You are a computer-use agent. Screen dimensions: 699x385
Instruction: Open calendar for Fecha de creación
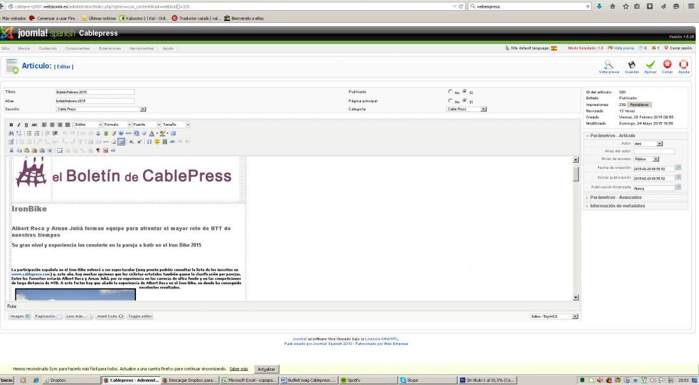point(678,168)
